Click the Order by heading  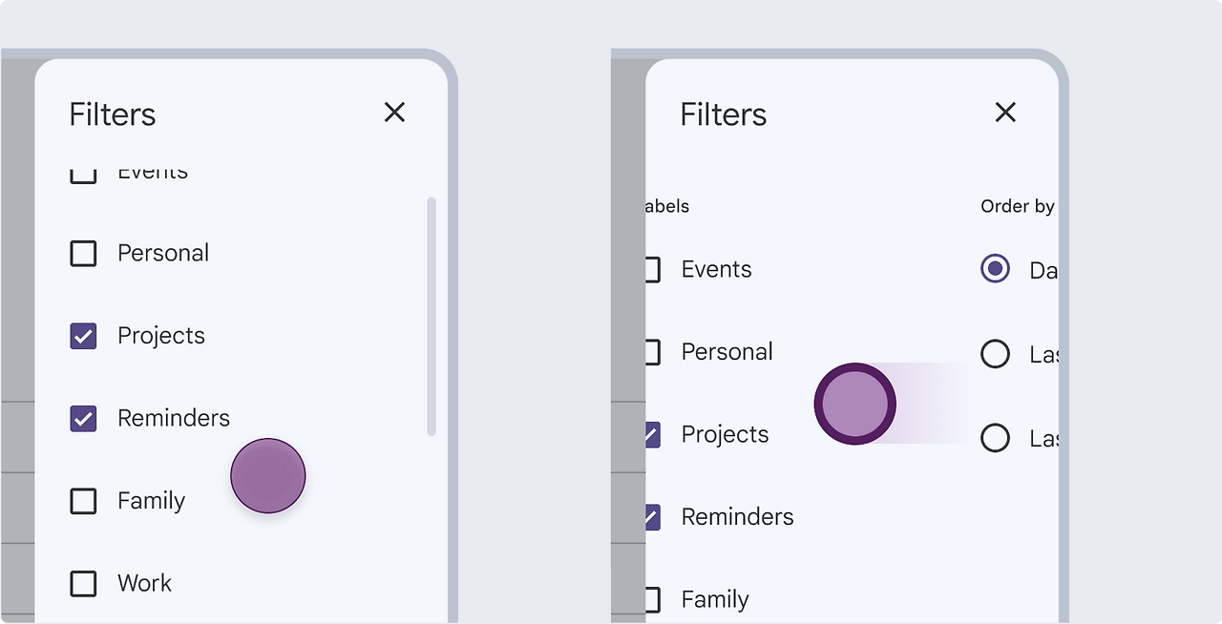pyautogui.click(x=1017, y=206)
